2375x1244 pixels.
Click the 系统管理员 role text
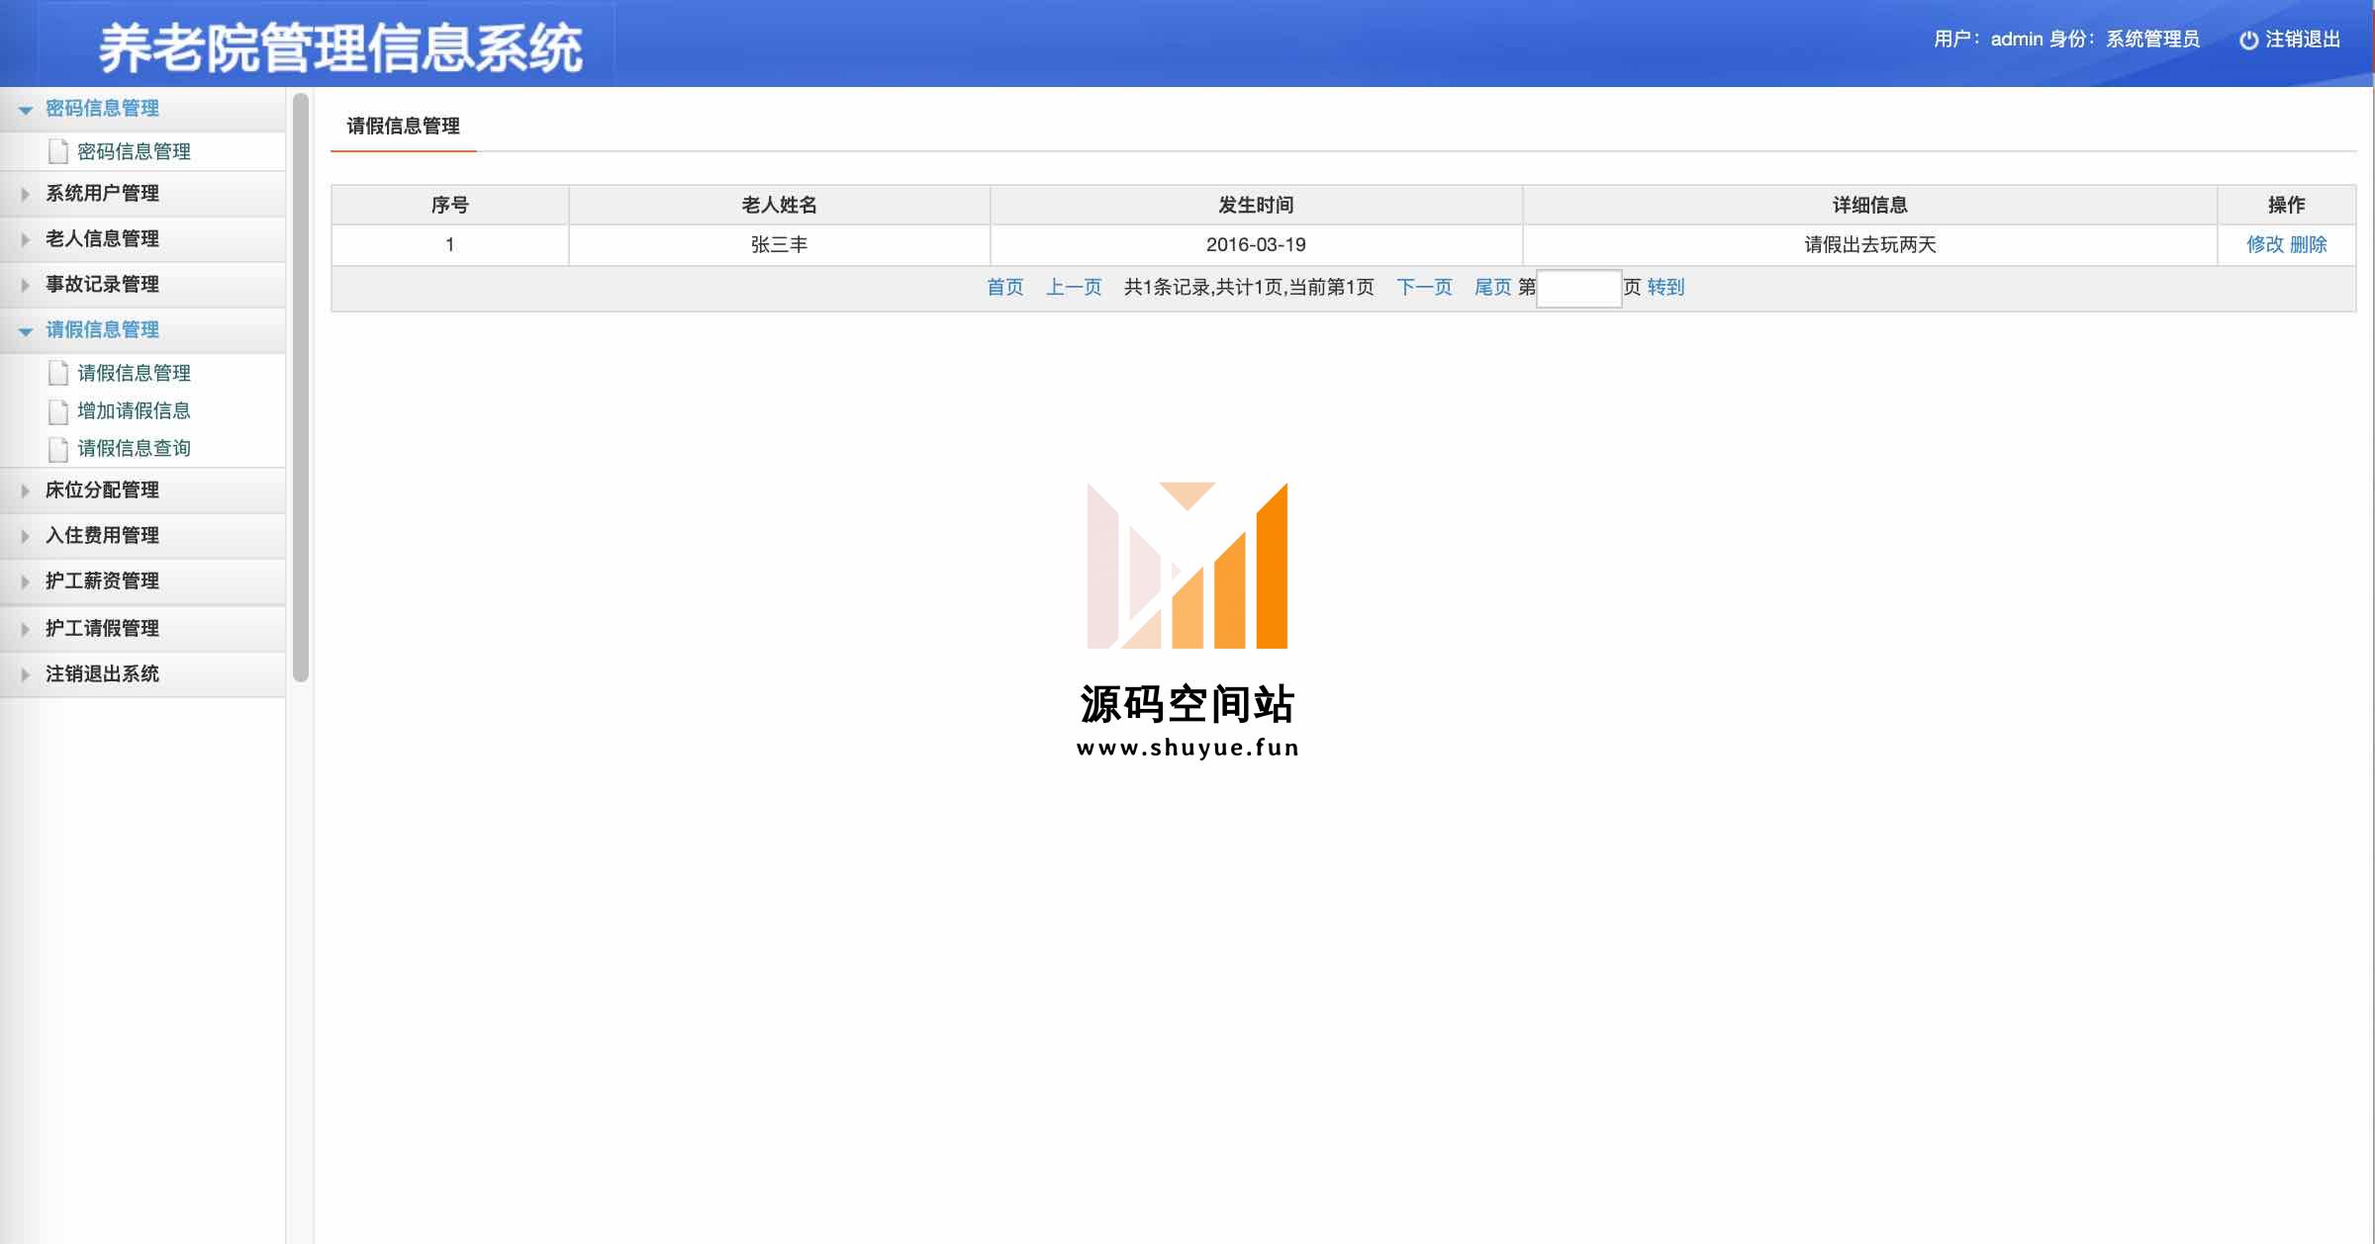point(2152,40)
